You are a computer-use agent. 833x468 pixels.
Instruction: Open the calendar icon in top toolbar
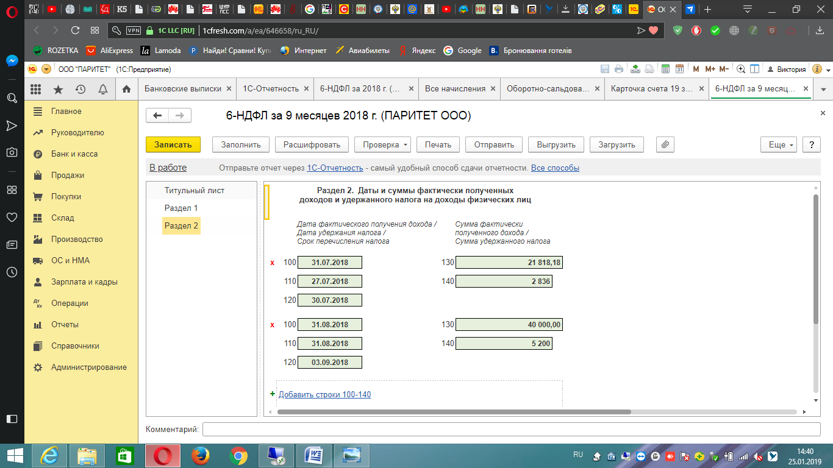tap(679, 69)
